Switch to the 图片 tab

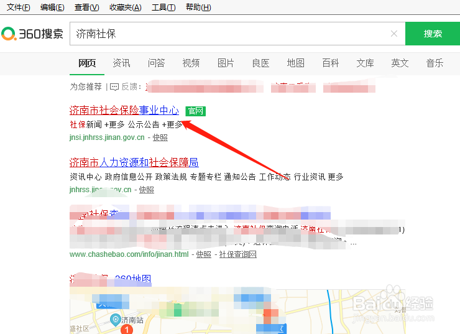point(226,63)
